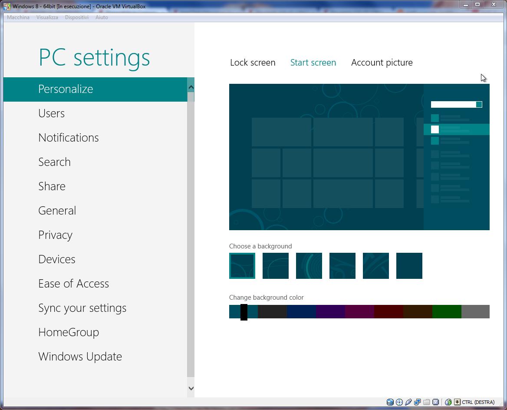Pick the dark red background color
507x410 pixels.
pos(388,311)
